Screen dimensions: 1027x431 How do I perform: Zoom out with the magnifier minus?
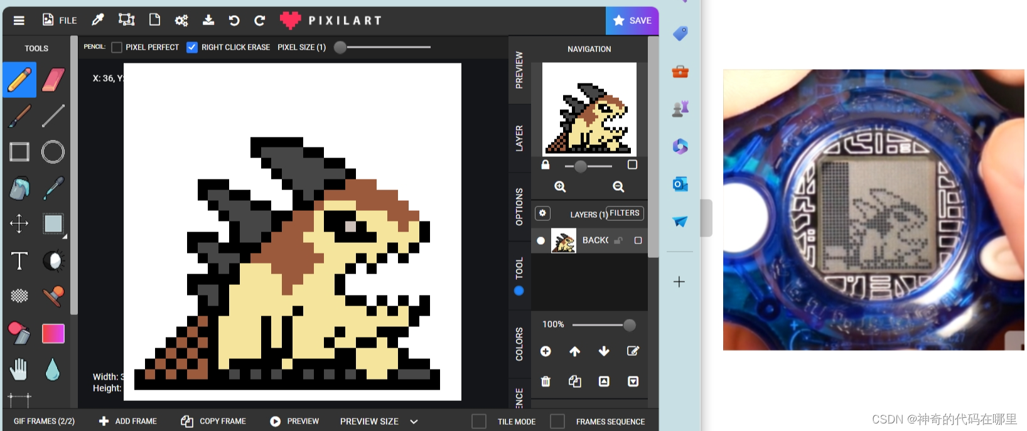[618, 187]
